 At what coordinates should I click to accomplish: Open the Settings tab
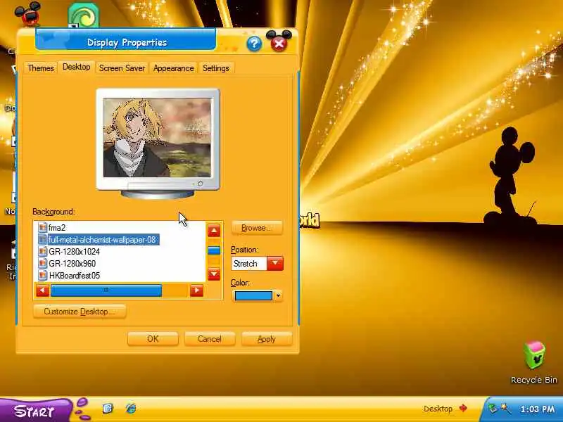point(216,68)
